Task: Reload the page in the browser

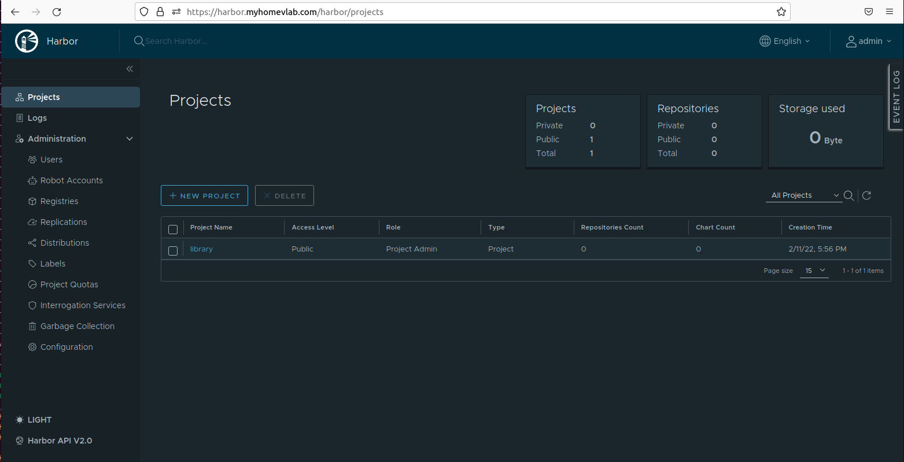Action: [x=57, y=12]
